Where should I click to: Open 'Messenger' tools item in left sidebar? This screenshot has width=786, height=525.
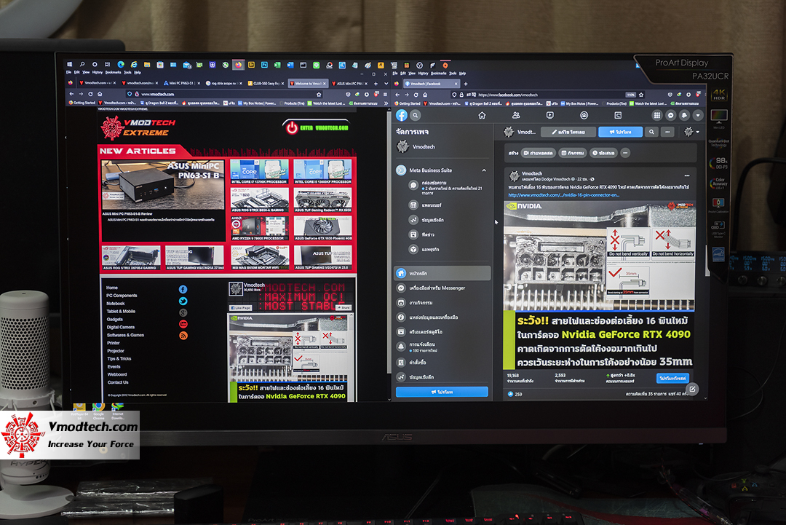click(x=442, y=288)
